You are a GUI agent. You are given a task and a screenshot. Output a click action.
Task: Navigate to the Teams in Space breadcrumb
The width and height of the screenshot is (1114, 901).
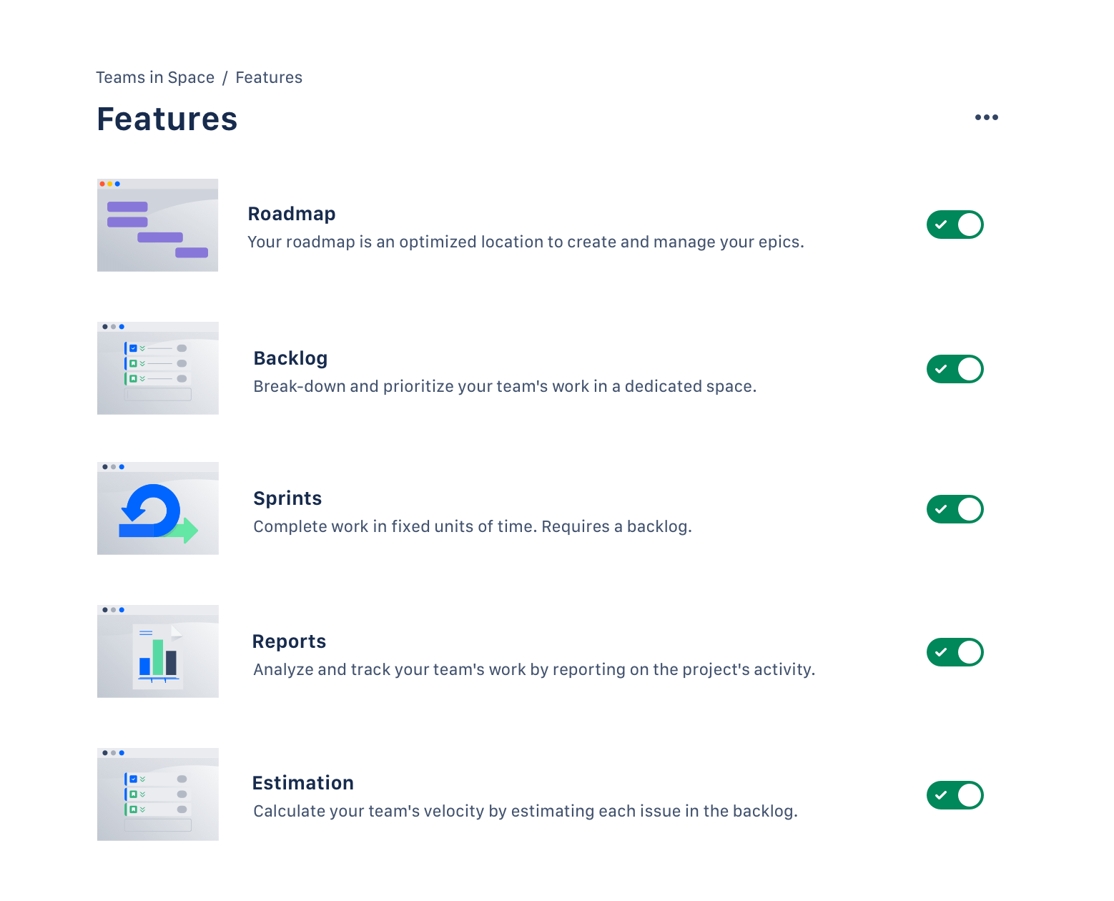155,77
